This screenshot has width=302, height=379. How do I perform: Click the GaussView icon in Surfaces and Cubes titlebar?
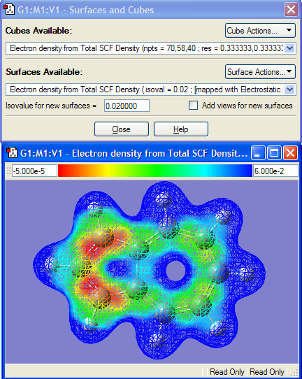(x=9, y=10)
